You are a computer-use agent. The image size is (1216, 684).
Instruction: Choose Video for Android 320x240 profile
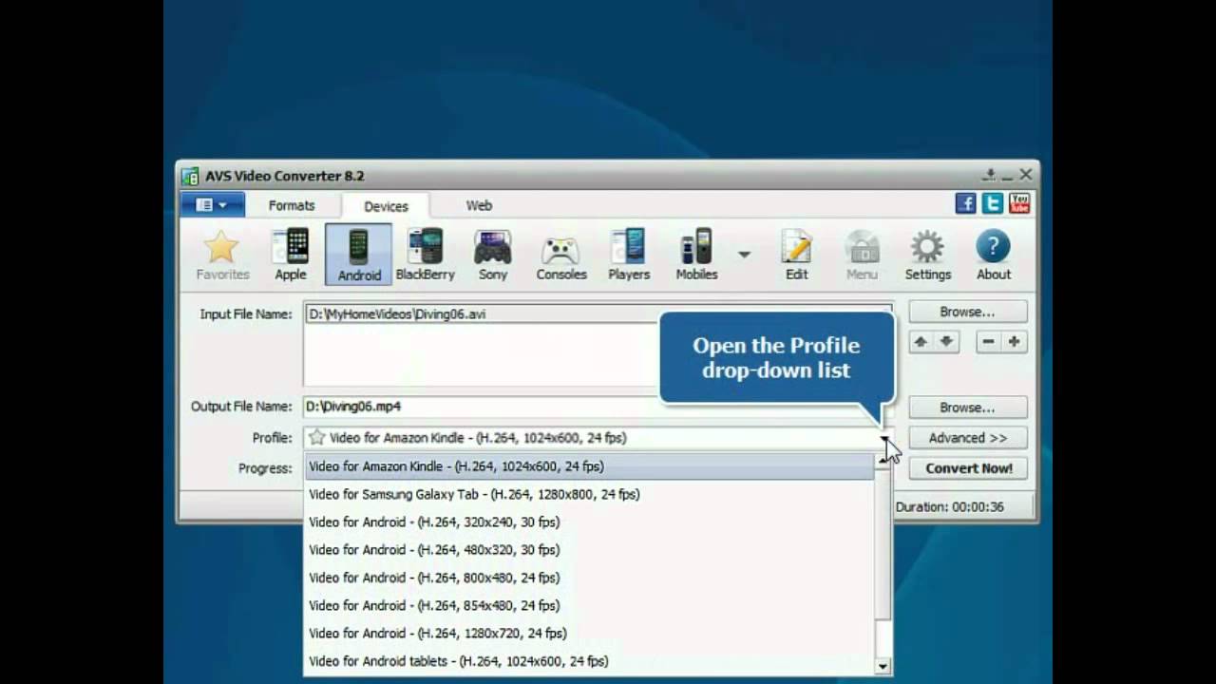(589, 522)
